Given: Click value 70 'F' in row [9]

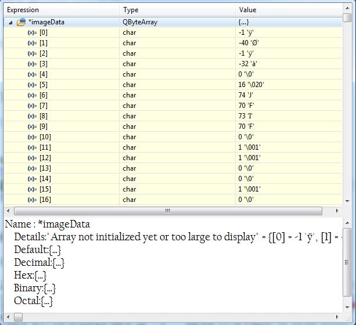Looking at the screenshot, I should (x=246, y=127).
